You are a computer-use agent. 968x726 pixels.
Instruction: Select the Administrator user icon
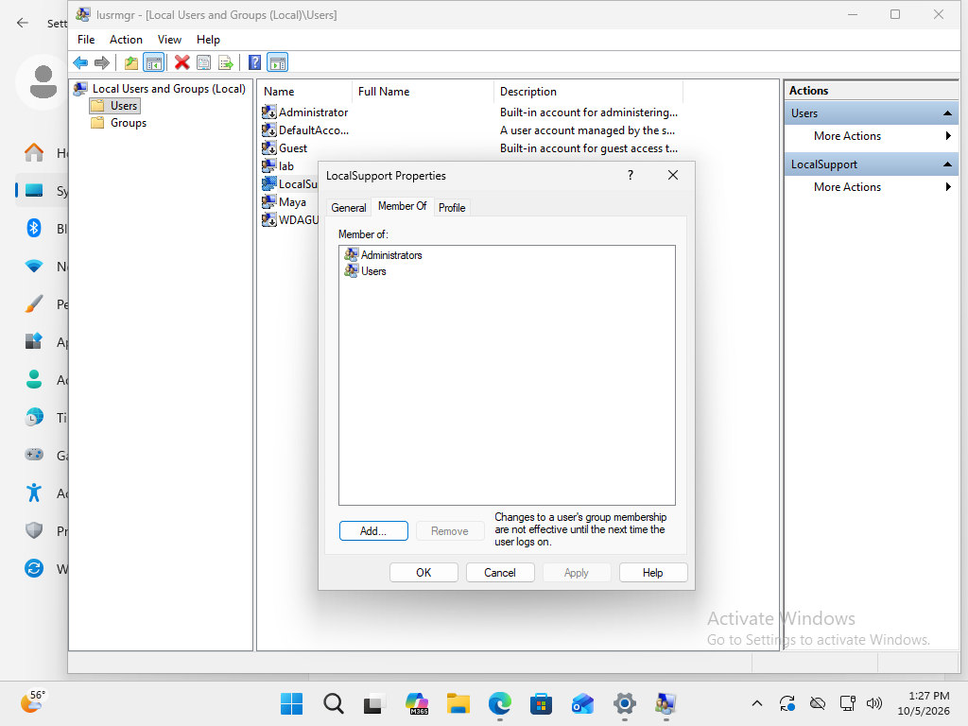coord(269,112)
